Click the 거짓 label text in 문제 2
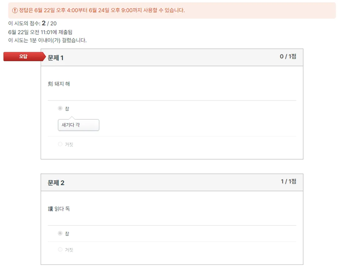The image size is (338, 270). [69, 250]
